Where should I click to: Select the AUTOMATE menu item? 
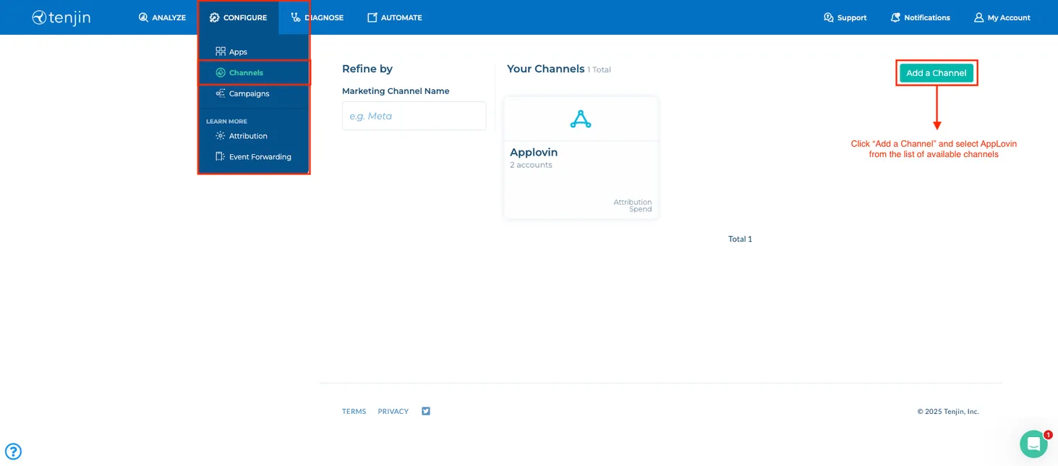click(394, 17)
